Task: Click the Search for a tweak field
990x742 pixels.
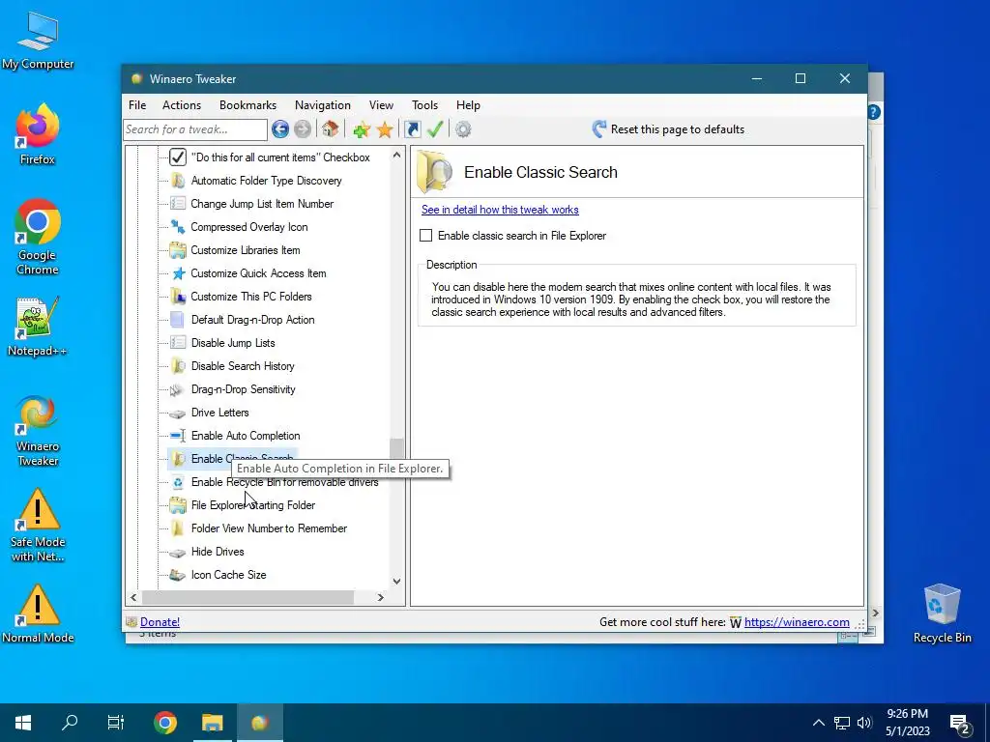Action: [x=195, y=129]
